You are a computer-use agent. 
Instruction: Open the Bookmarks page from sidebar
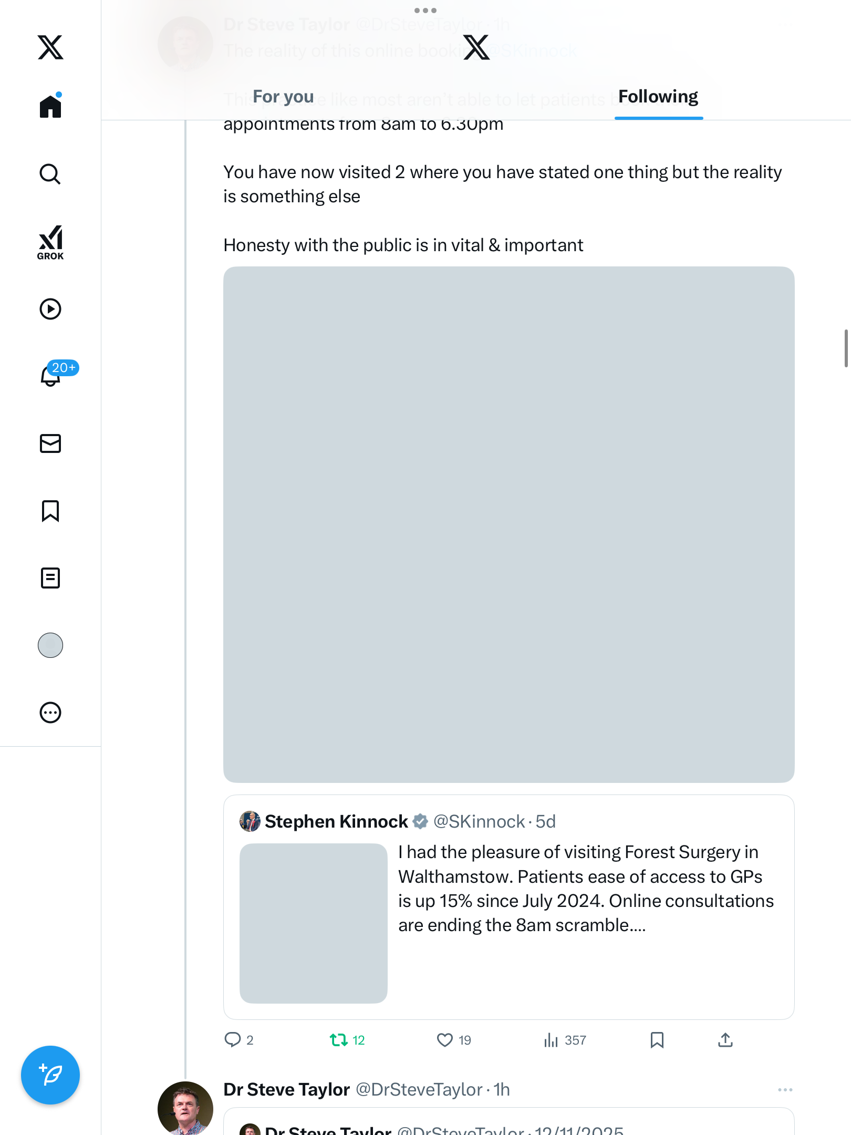50,511
